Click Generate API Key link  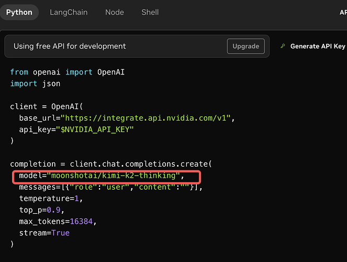(x=318, y=46)
